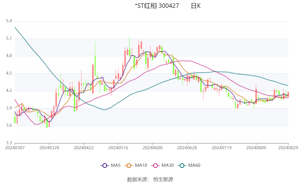Viewport: 300px width, 183px height.
Task: Toggle the MA10 legend series
Action: 136,165
